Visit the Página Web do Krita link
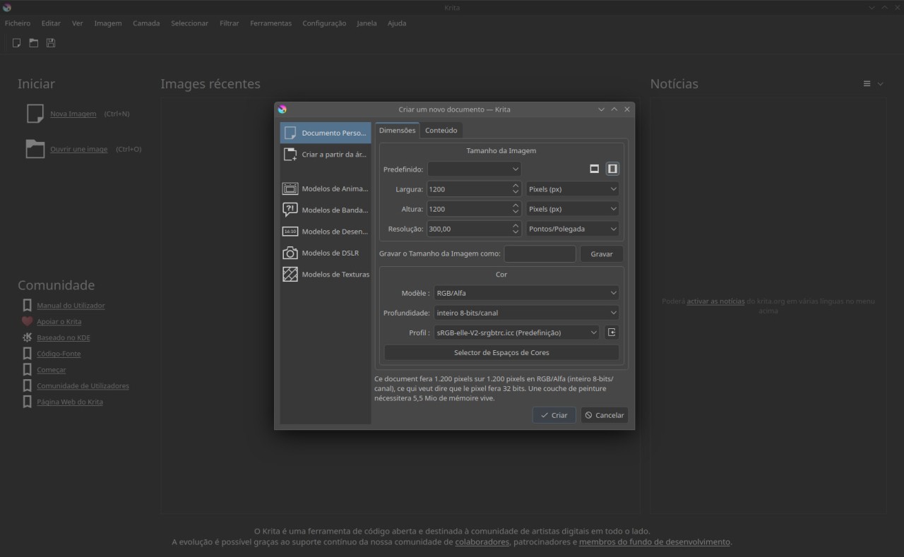904x557 pixels. click(70, 402)
